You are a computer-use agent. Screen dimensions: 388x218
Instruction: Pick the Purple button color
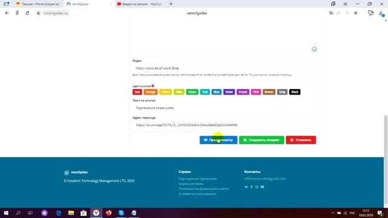243,92
